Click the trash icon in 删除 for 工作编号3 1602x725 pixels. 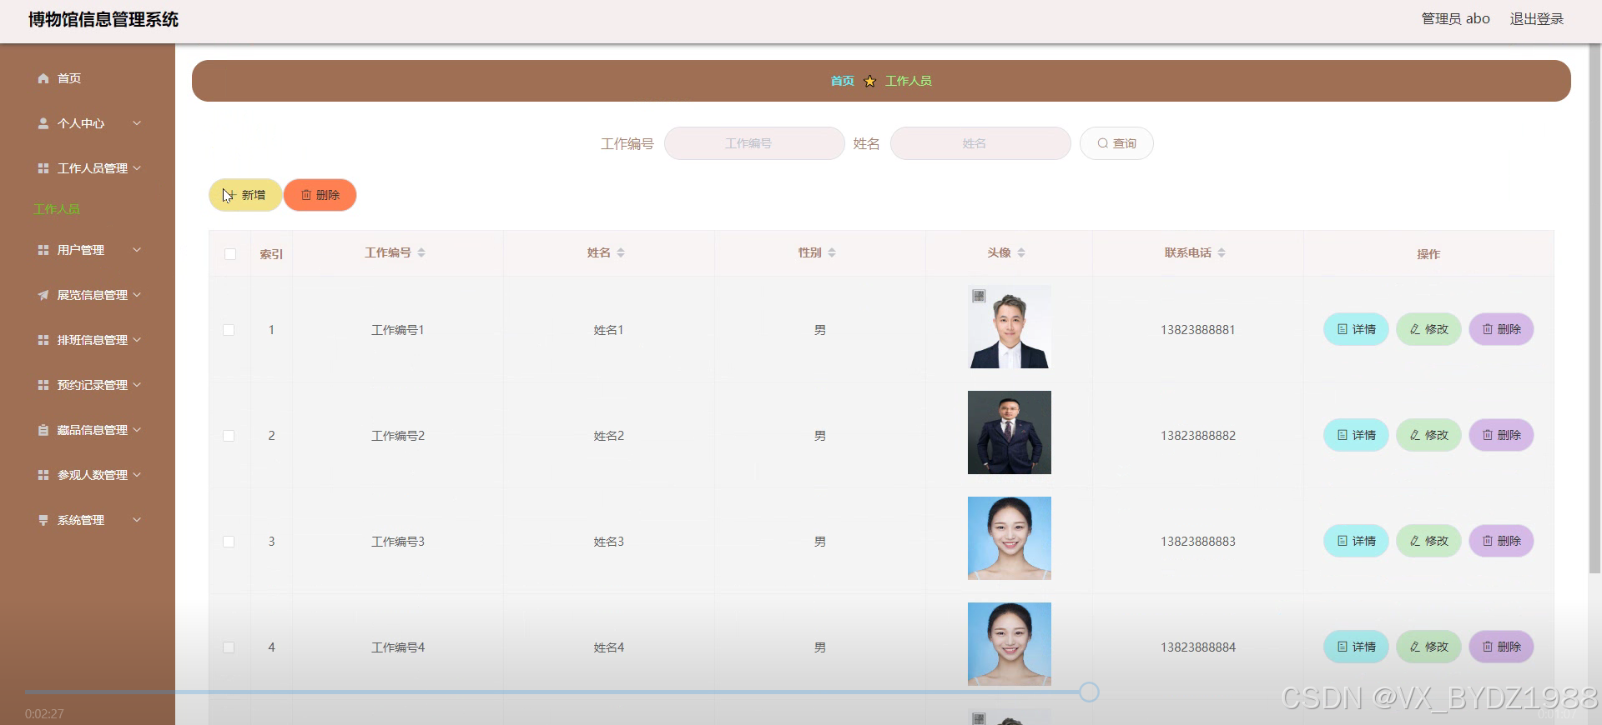click(x=1488, y=541)
